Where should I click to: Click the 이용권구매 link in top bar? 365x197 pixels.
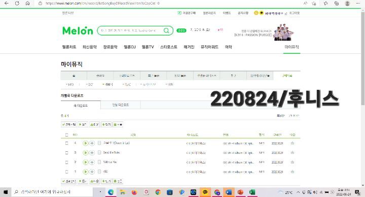tap(187, 13)
